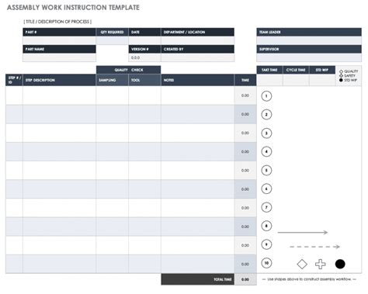Select the Version # cell showing 0.0.0

tap(144, 57)
